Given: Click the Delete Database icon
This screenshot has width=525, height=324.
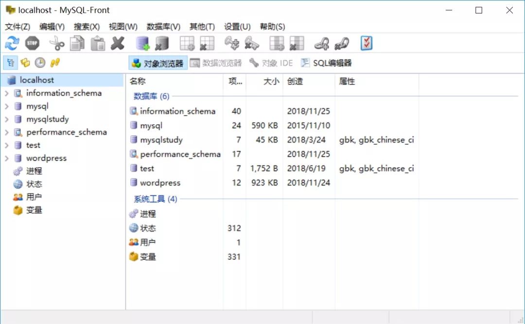Looking at the screenshot, I should pos(162,43).
